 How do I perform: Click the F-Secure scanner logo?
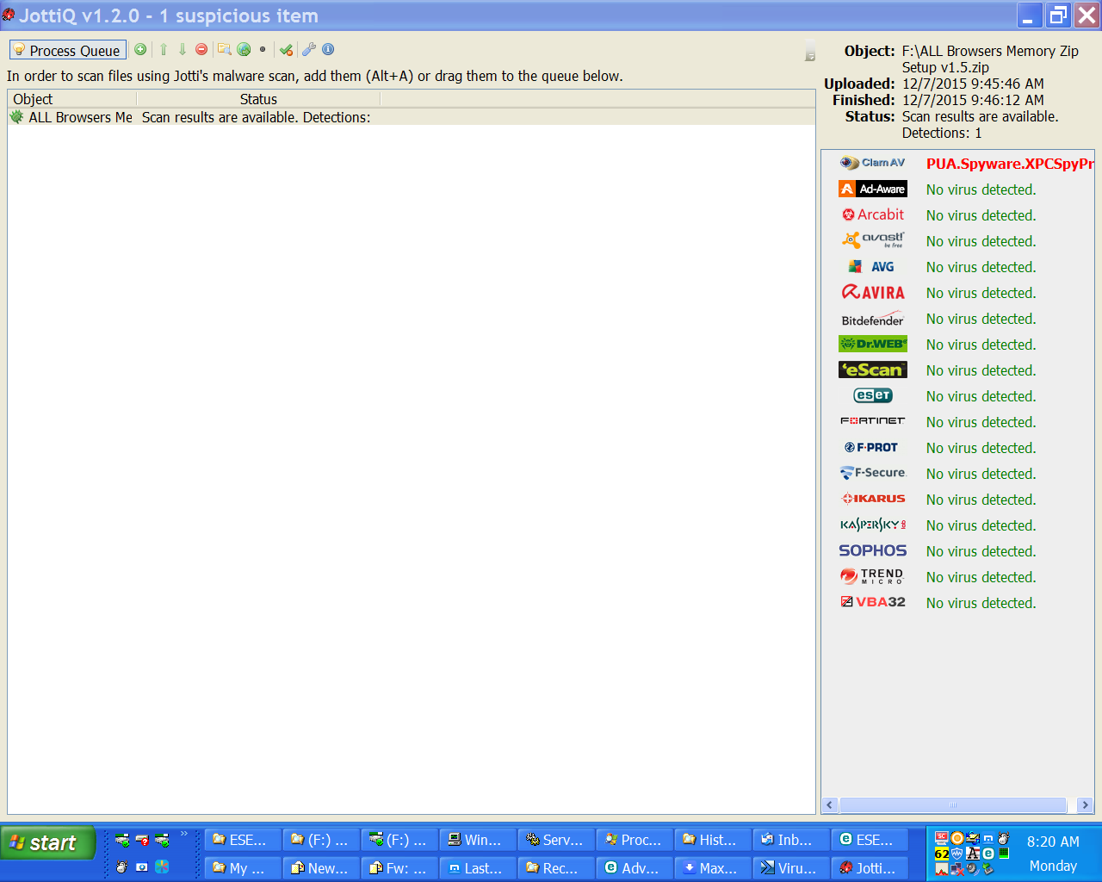click(x=873, y=473)
